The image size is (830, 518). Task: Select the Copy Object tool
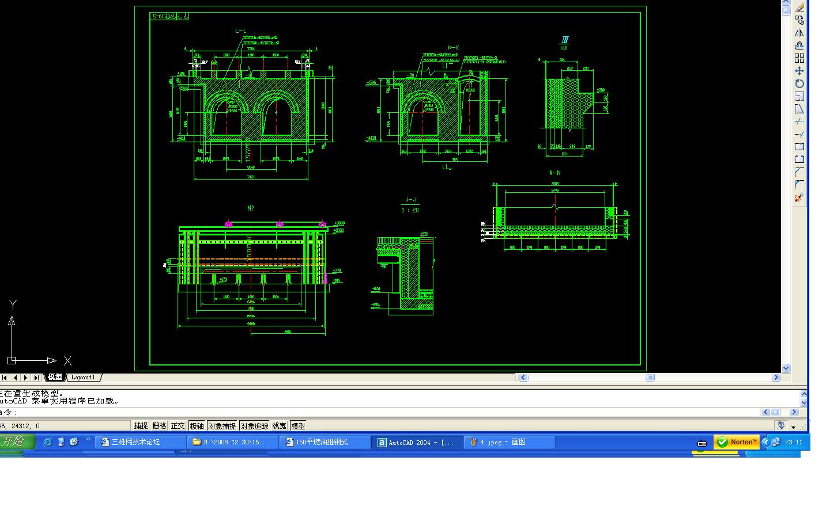799,20
